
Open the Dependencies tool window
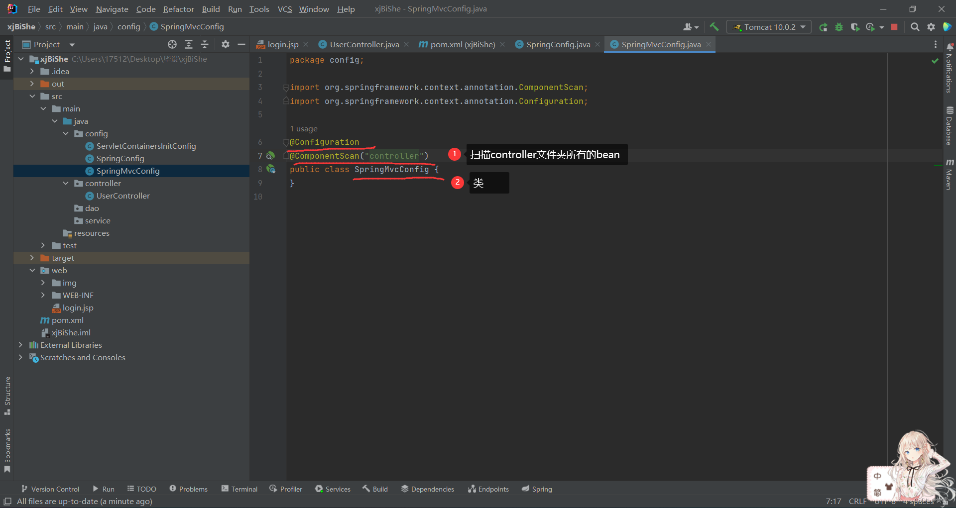click(x=428, y=489)
